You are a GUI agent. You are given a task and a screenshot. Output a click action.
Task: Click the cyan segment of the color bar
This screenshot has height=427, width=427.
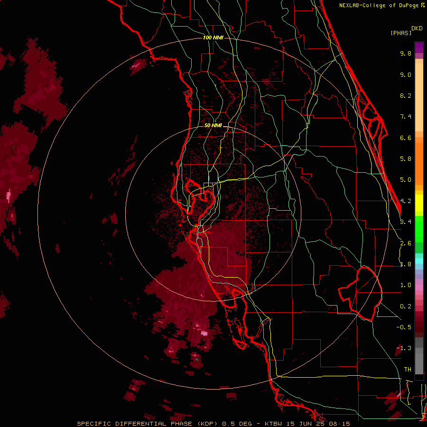coord(419,261)
